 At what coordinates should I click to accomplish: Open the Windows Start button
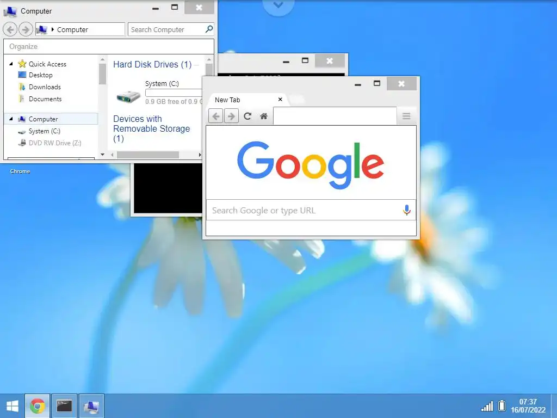pos(13,406)
